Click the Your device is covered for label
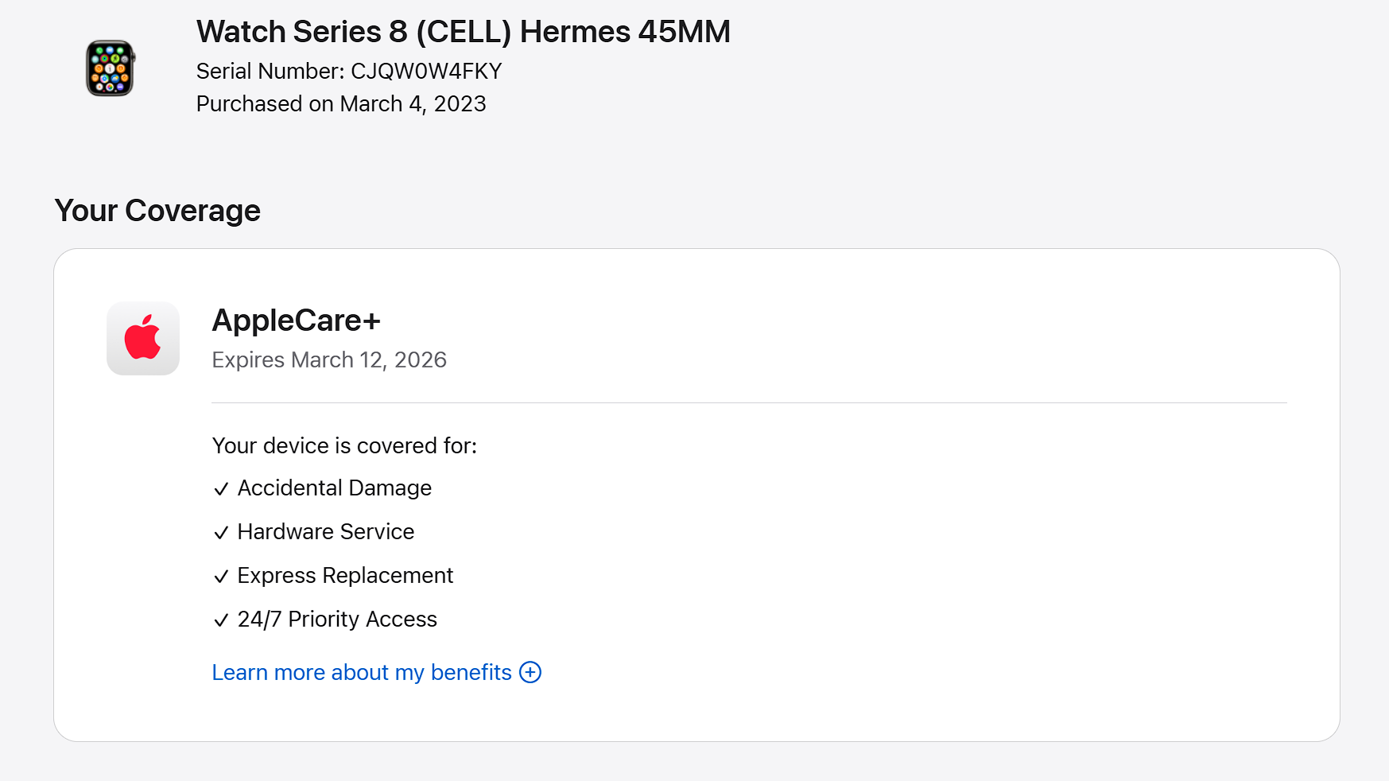1389x781 pixels. click(344, 445)
